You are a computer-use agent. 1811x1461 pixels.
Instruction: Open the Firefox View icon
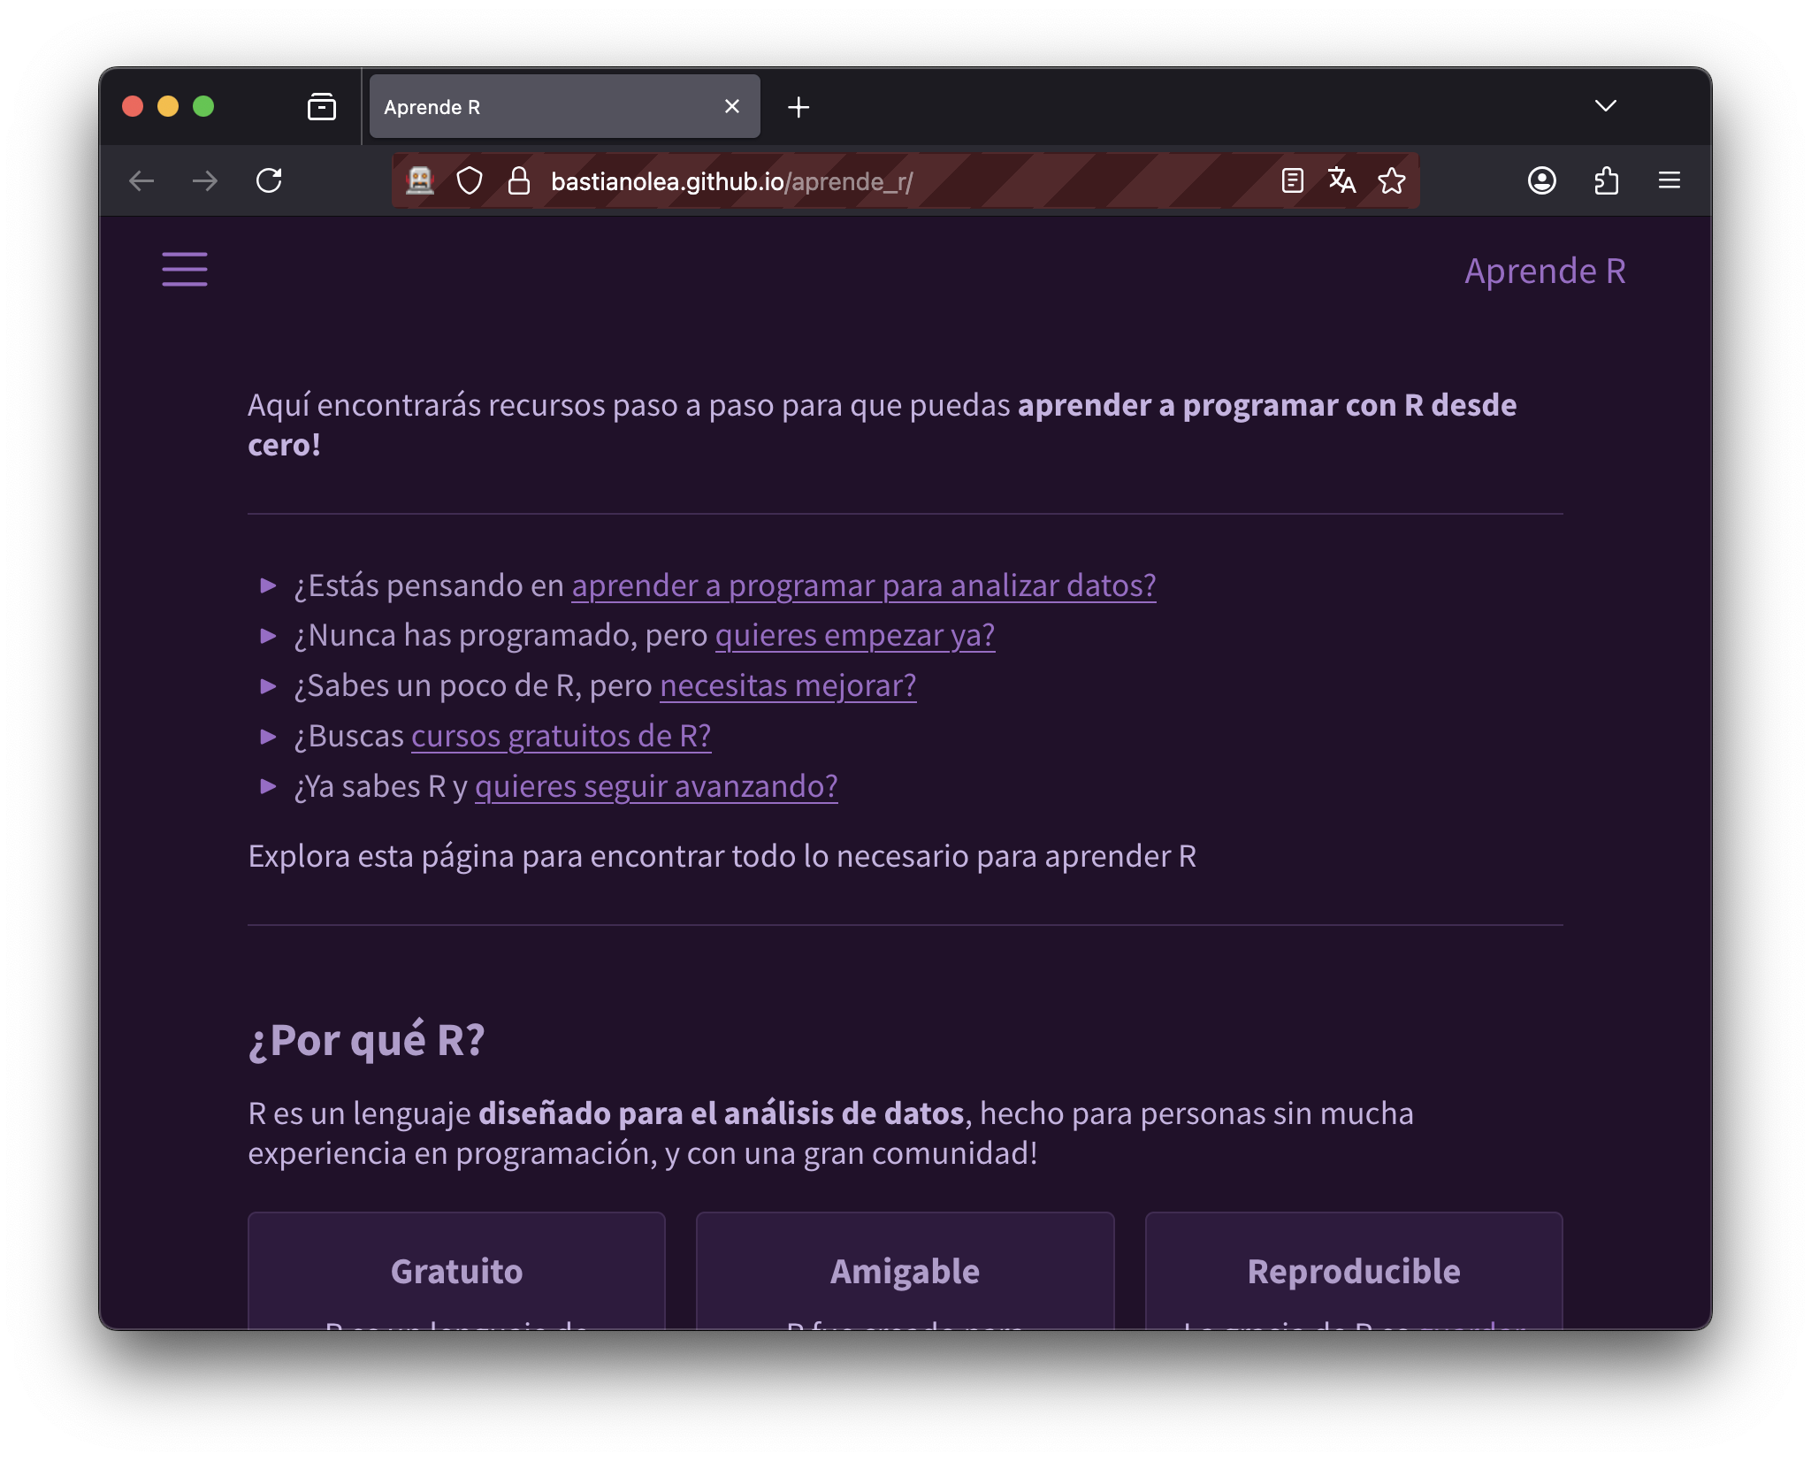coord(321,107)
